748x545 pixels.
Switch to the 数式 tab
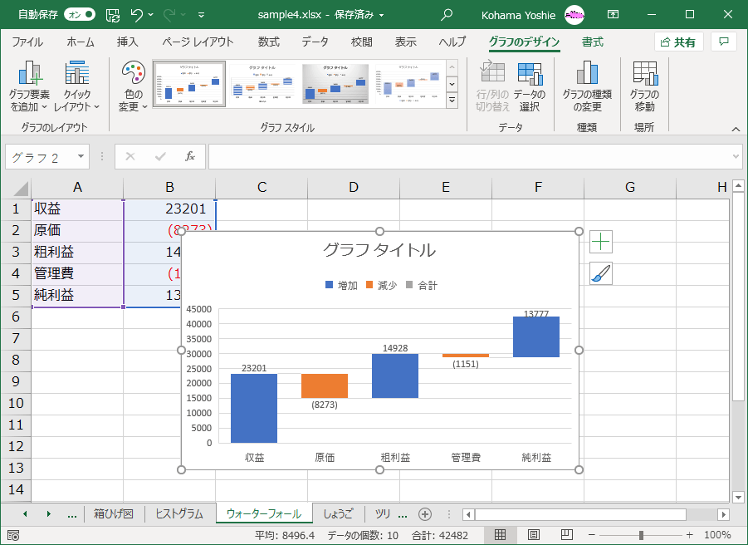click(269, 42)
